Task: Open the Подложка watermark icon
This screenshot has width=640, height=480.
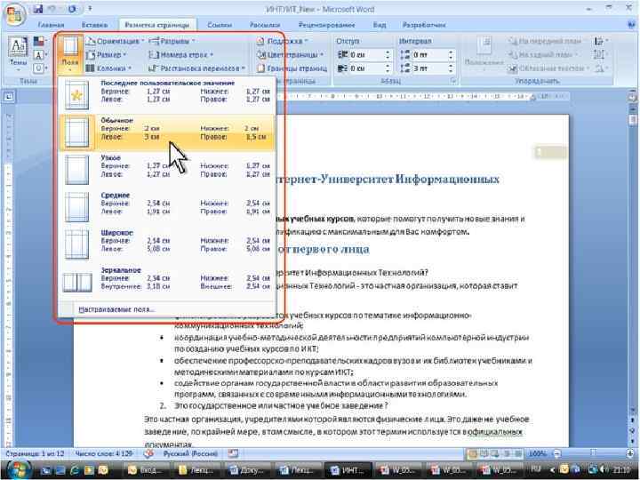Action: coord(260,41)
